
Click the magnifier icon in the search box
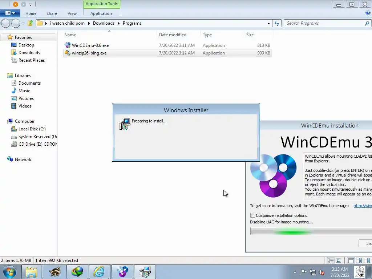[x=367, y=23]
